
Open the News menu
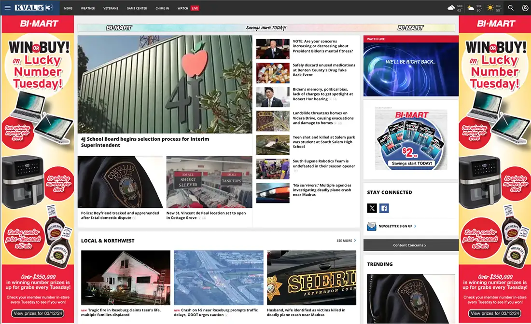click(x=68, y=8)
